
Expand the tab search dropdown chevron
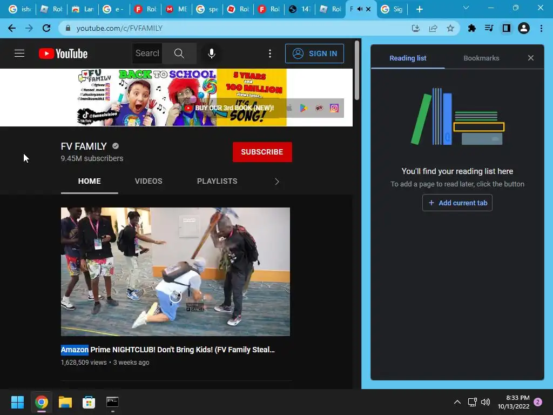466,8
